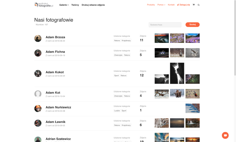Screen dimensions: 236x142
Task: Open Adam Brzoza's profile name
Action: click(x=55, y=37)
